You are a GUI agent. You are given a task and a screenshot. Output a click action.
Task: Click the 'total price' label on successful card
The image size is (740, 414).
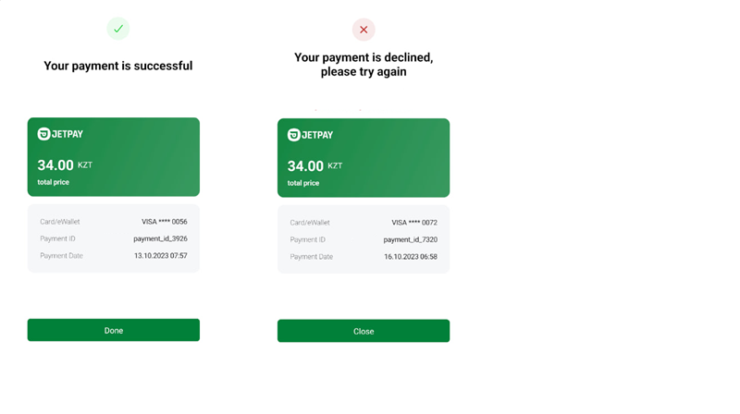click(x=54, y=182)
